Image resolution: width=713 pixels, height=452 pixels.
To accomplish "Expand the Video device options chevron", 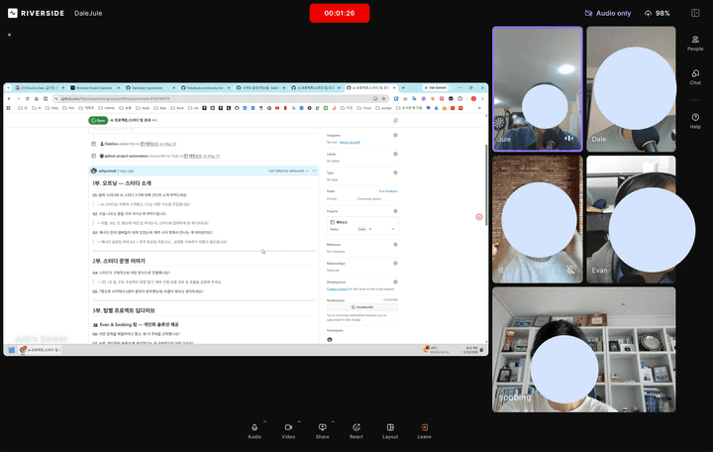I will point(299,422).
